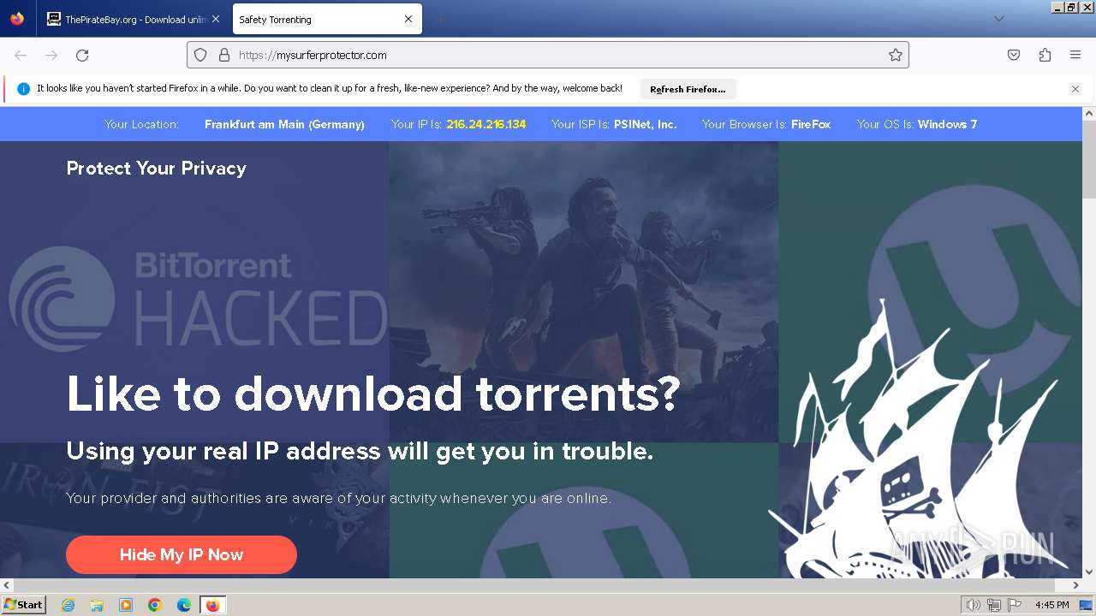
Task: Open network status tray icon
Action: click(x=994, y=605)
